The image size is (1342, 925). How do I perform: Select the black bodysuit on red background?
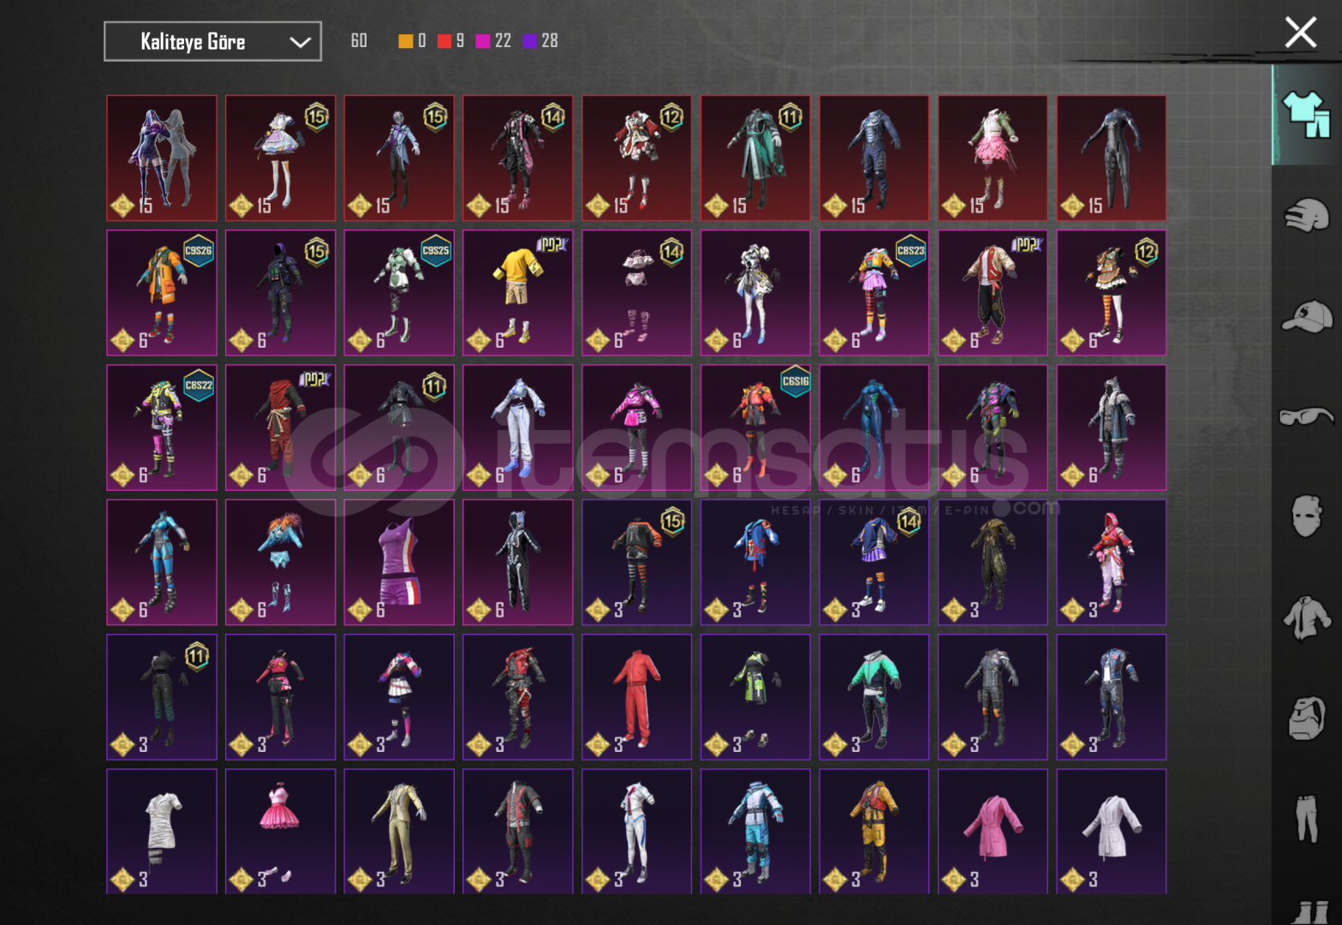1112,158
